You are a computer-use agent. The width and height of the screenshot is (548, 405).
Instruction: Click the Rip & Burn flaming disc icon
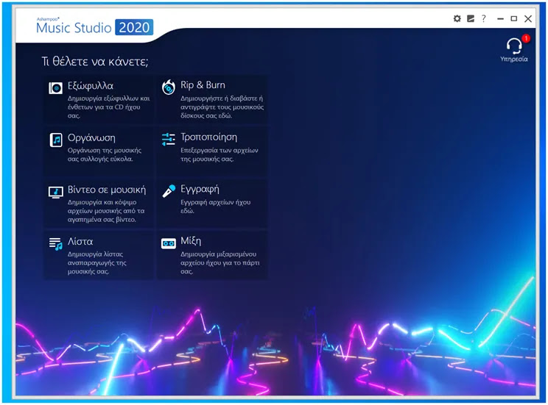169,87
